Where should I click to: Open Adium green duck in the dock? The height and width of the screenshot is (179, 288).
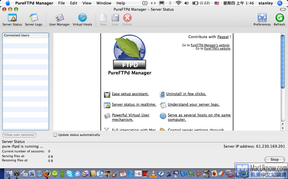[63, 174]
